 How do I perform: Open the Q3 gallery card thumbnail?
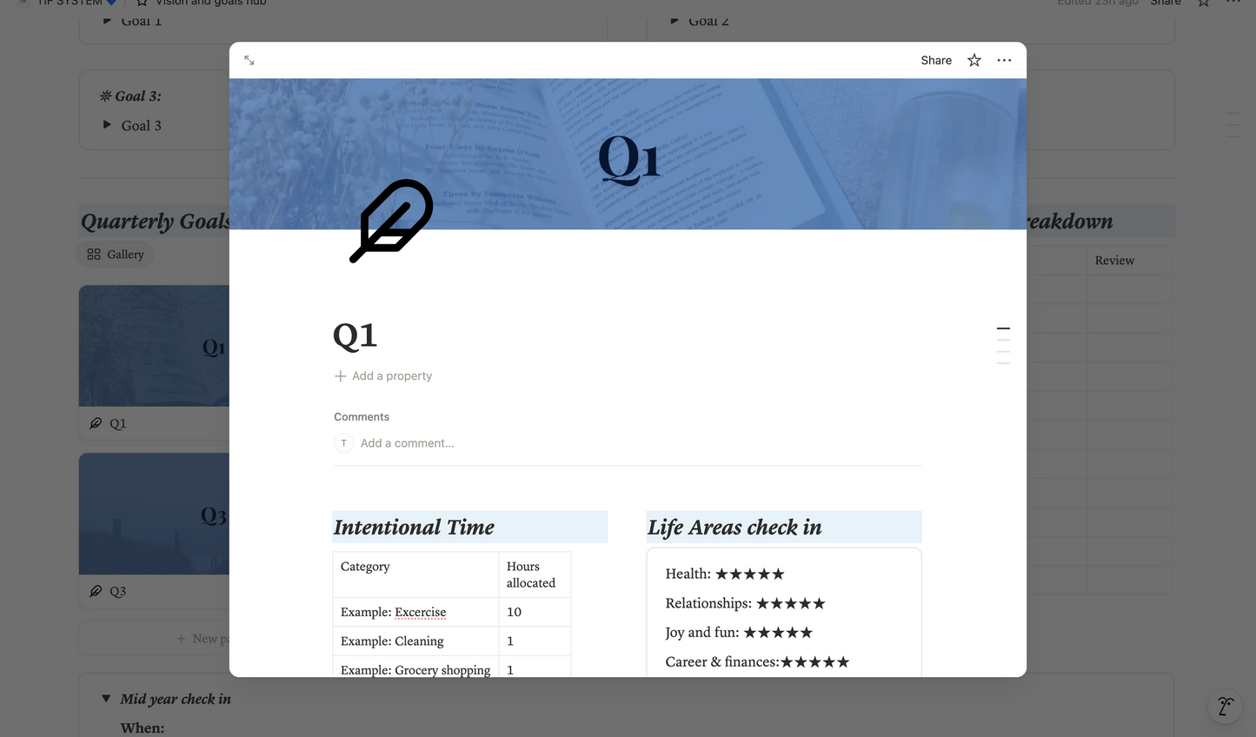pos(154,514)
